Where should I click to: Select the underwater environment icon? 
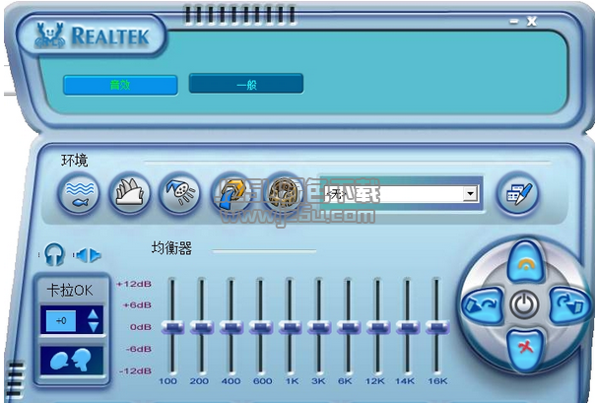(79, 194)
